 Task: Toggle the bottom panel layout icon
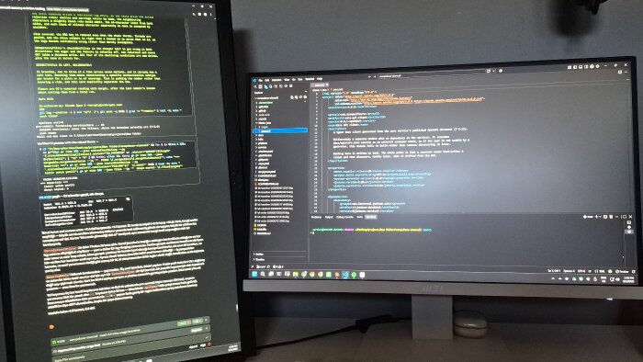click(x=581, y=67)
